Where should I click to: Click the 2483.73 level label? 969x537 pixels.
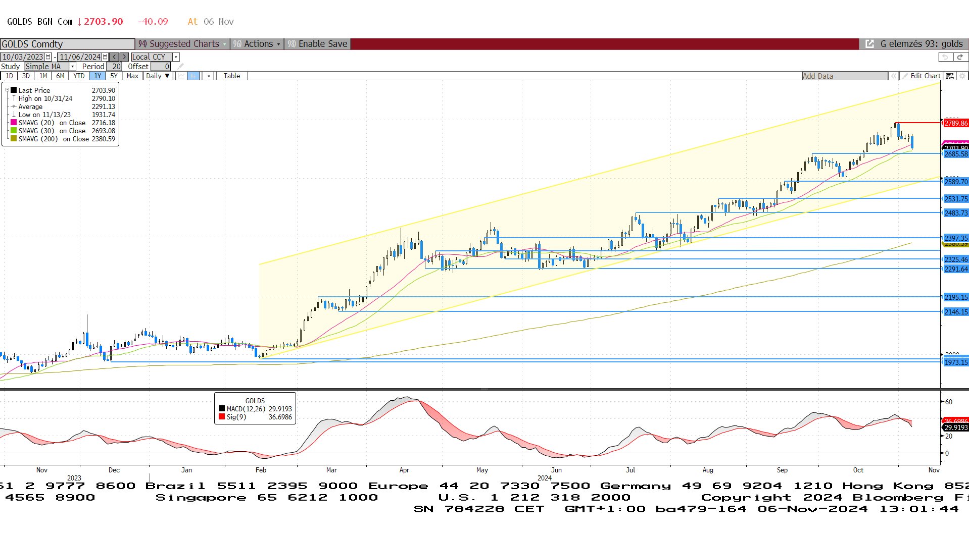click(x=956, y=213)
